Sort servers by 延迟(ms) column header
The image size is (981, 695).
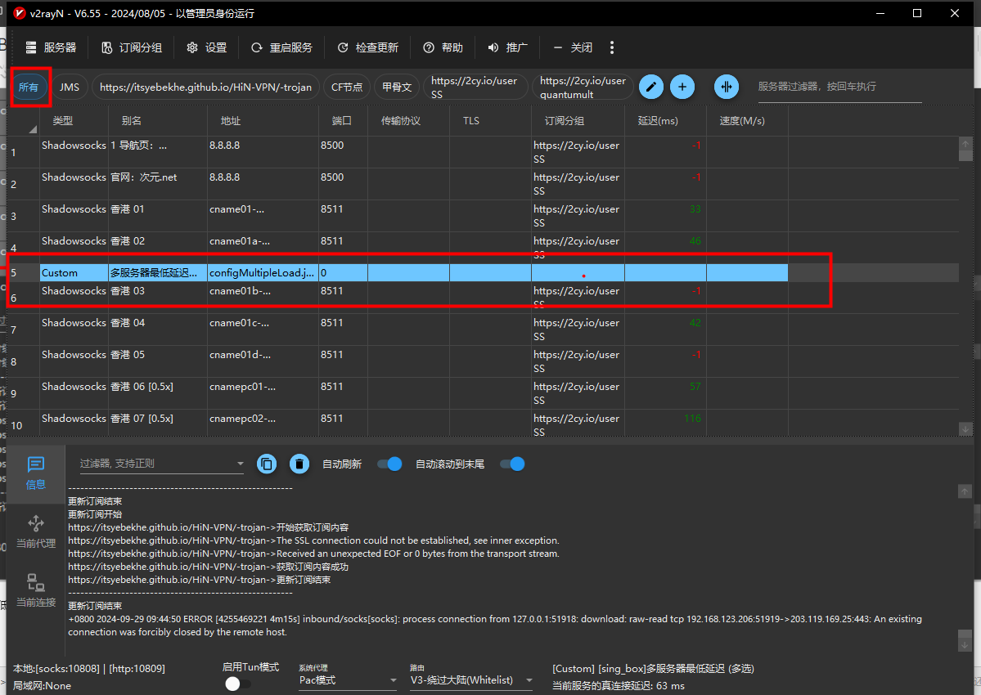point(658,121)
